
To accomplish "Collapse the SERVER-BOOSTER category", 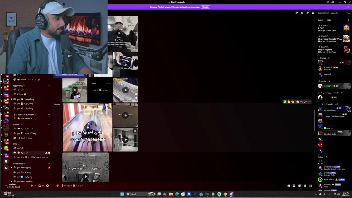I will point(26,115).
